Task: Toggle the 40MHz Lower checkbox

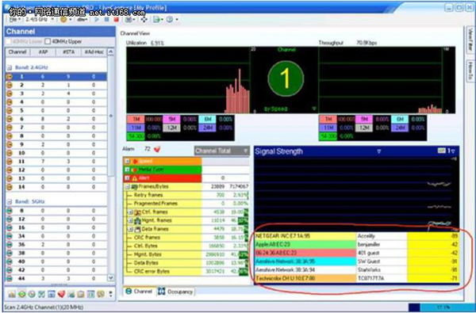Action: (x=9, y=41)
